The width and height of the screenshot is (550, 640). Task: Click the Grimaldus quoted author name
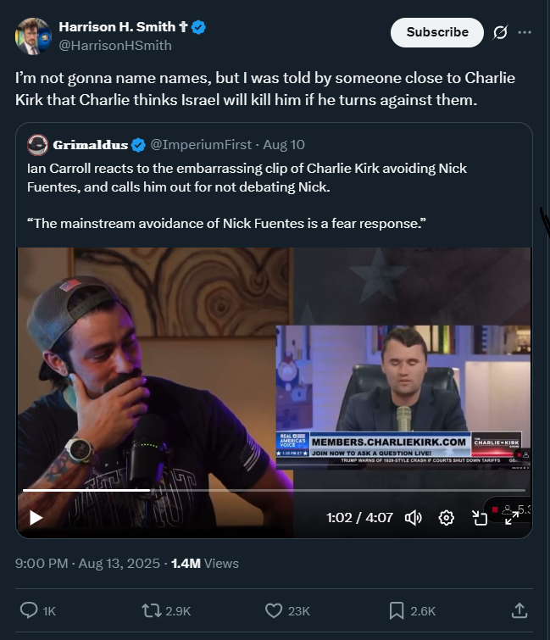coord(90,145)
